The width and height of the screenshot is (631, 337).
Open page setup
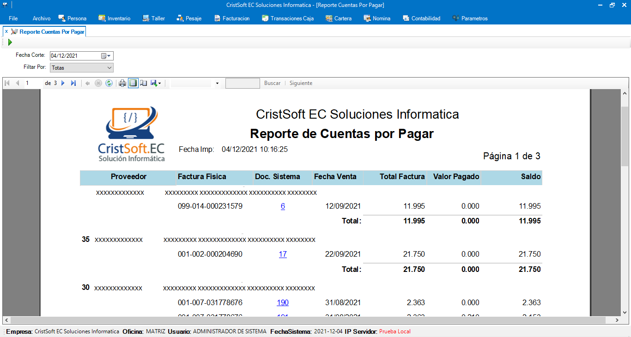point(144,83)
